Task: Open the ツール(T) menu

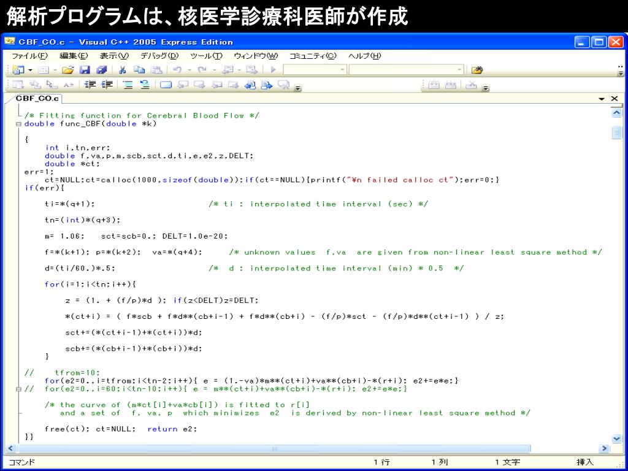Action: pos(206,56)
